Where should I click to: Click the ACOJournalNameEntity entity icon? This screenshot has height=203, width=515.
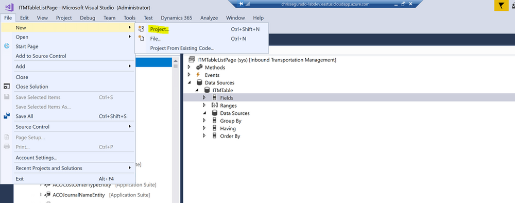[x=47, y=195]
